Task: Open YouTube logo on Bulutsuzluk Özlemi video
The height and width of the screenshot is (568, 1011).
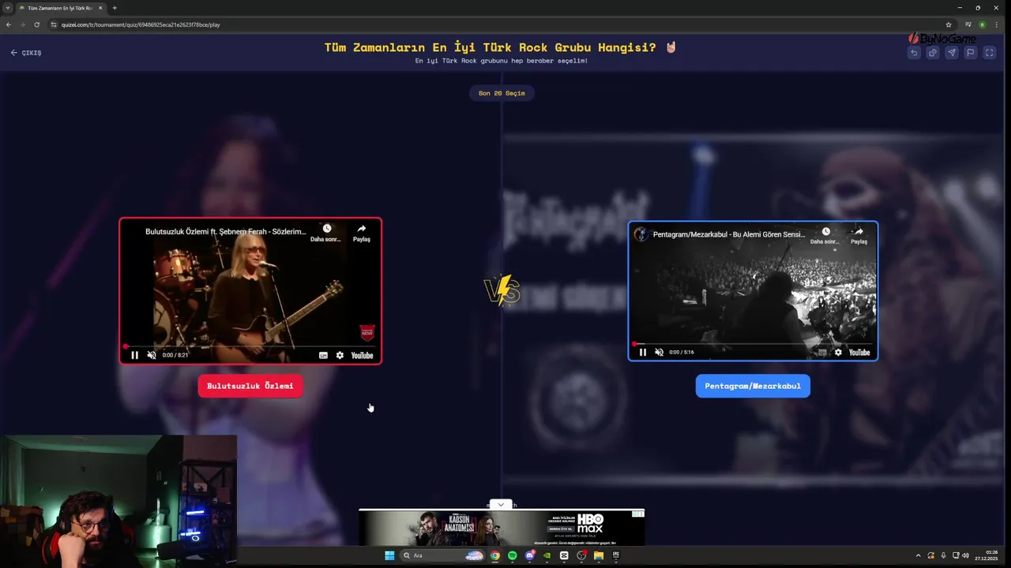Action: coord(362,355)
